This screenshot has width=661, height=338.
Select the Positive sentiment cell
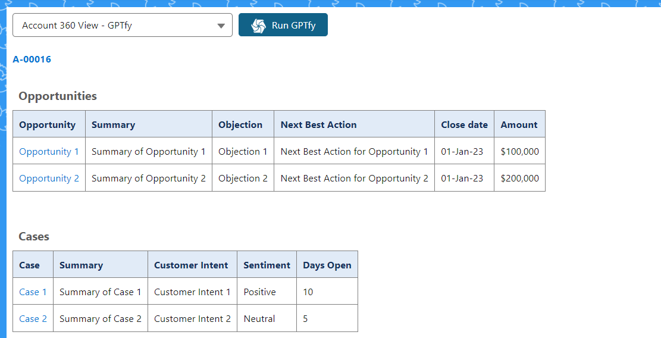(x=259, y=292)
